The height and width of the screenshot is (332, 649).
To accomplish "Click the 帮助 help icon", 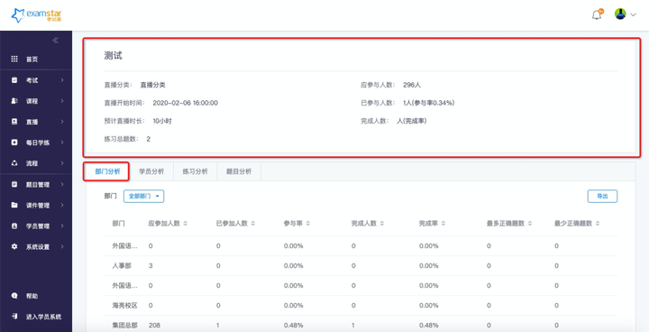I will 14,296.
